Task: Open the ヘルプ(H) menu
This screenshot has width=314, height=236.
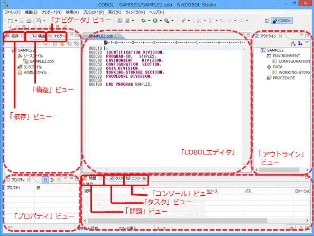Action: (156, 12)
